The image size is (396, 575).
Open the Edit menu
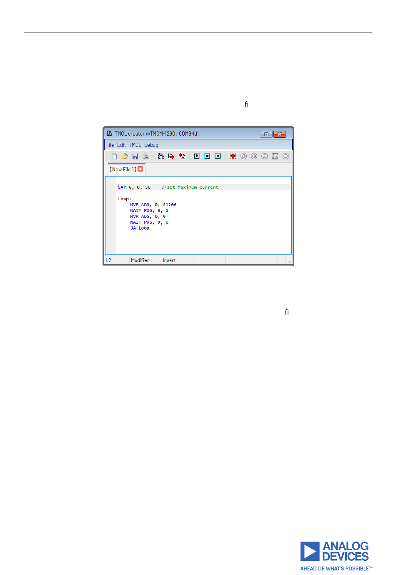(x=121, y=145)
